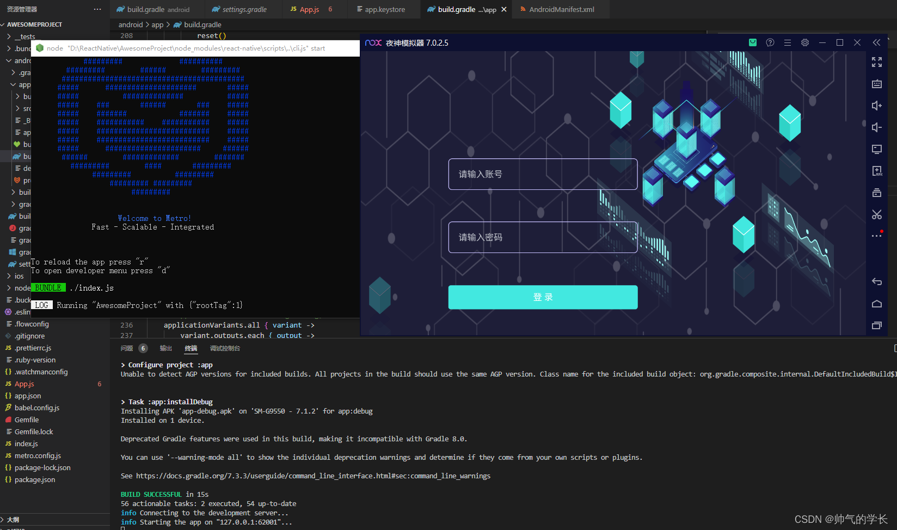Screen dimensions: 897x530
Task: Click the android breadcrumb segment
Action: click(131, 24)
